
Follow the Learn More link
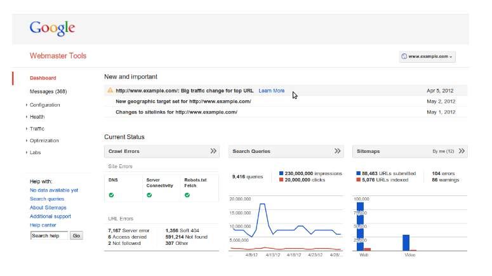(272, 91)
